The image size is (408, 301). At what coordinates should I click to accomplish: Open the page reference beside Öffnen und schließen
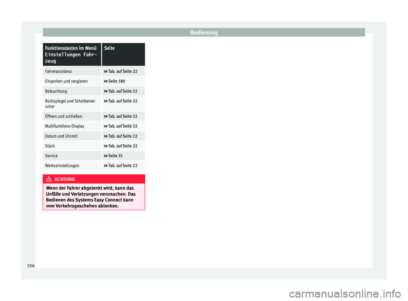point(120,116)
